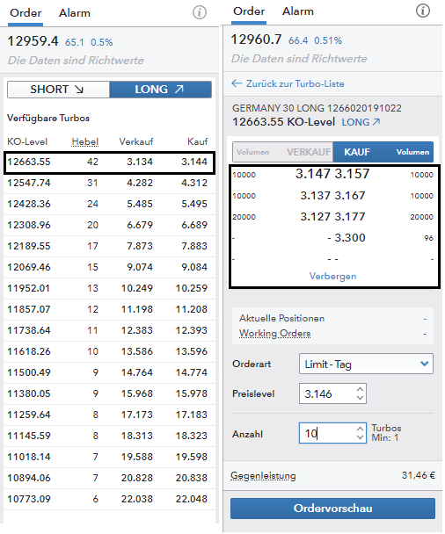
Task: Click order book ask price 3.157
Action: (353, 174)
